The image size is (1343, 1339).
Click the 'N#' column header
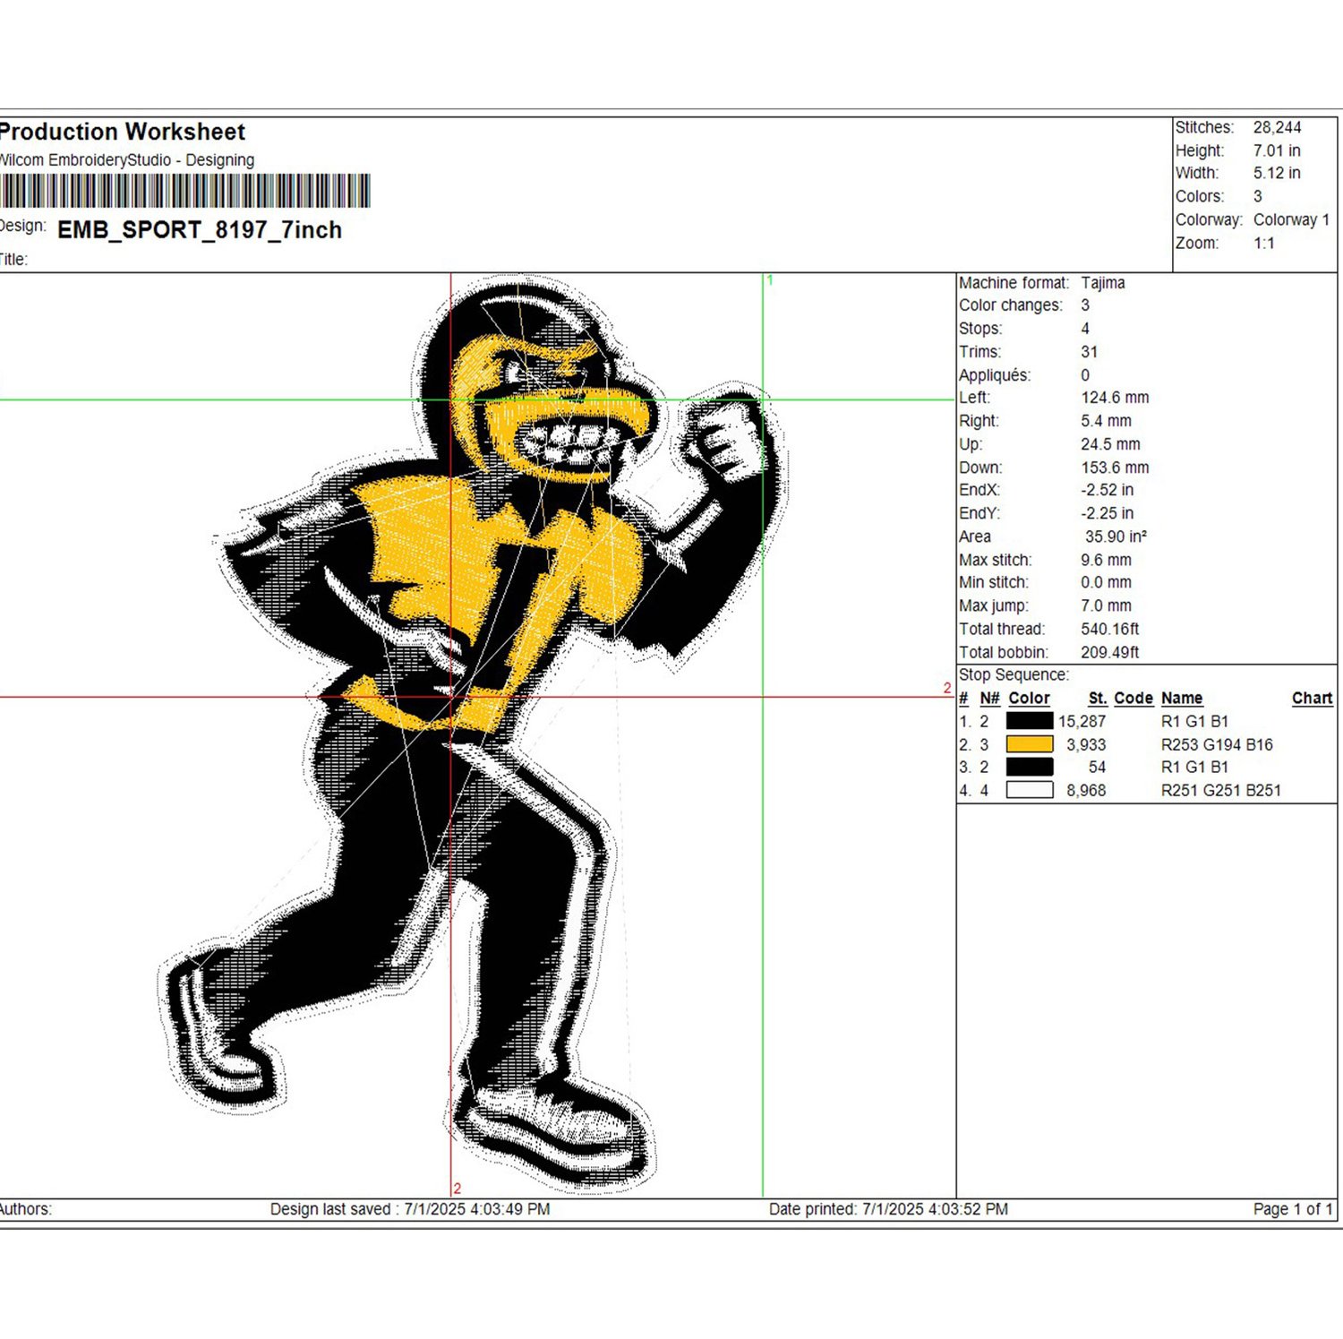pyautogui.click(x=989, y=698)
